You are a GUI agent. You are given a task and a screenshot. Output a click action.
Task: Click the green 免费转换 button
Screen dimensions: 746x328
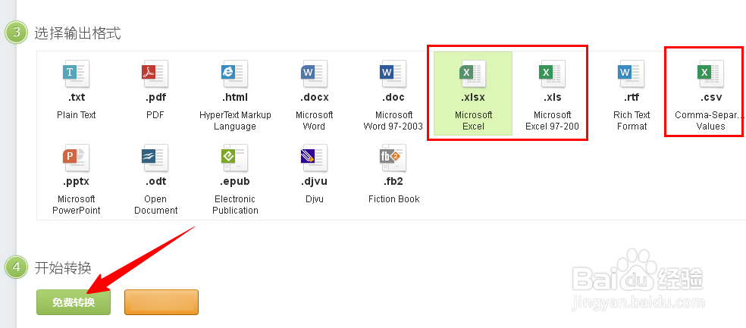(x=74, y=302)
